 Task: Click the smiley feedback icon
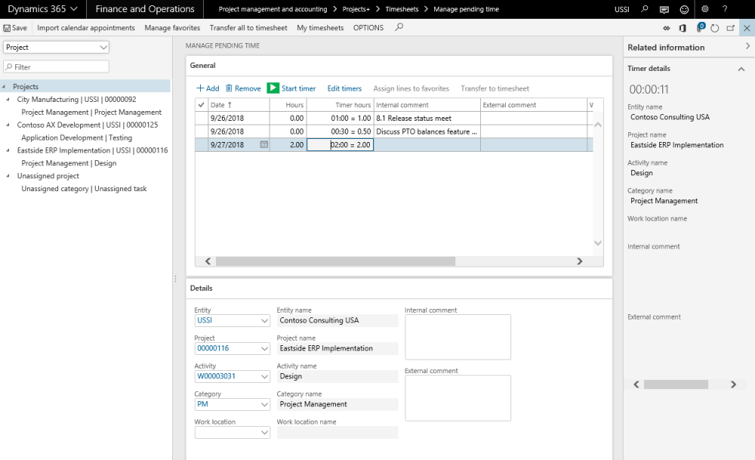[x=684, y=9]
